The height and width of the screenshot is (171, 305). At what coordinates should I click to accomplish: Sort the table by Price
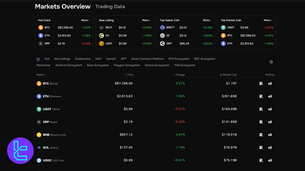point(129,75)
